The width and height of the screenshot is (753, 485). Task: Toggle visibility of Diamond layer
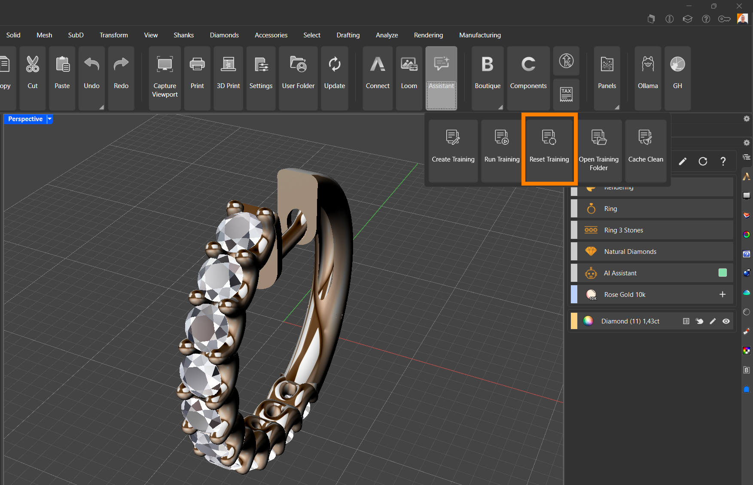coord(726,321)
